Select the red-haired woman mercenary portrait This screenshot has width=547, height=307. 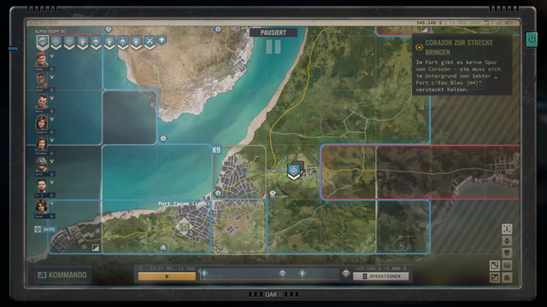point(41,122)
